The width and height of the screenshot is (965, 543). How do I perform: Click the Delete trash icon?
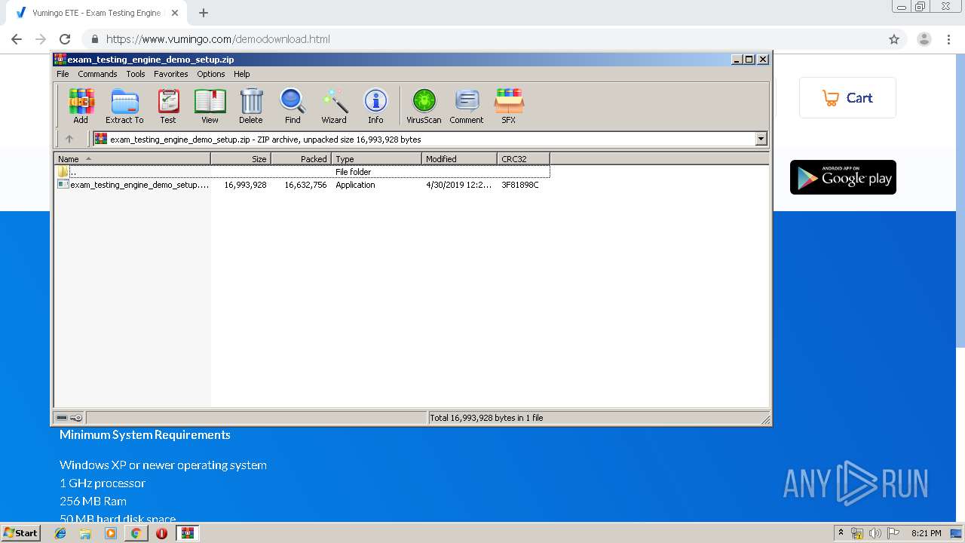251,106
